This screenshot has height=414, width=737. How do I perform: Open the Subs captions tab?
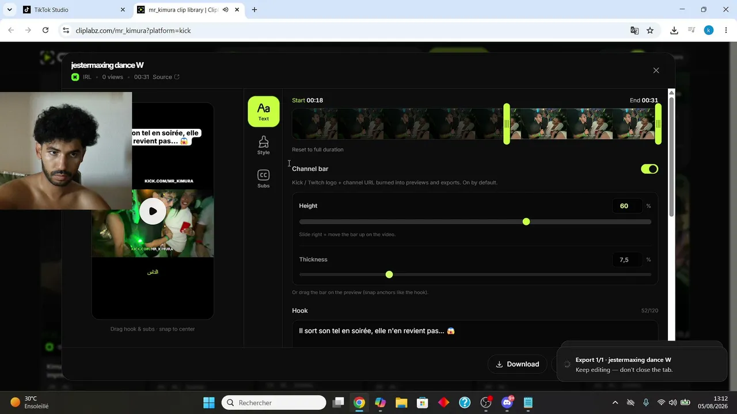[264, 179]
